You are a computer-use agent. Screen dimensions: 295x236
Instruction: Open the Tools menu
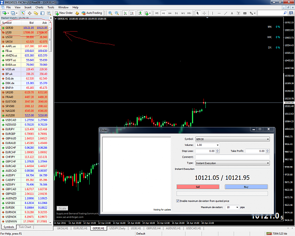[51, 8]
